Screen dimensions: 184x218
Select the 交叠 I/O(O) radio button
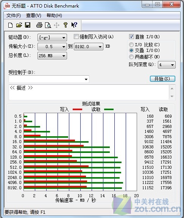(x=131, y=50)
